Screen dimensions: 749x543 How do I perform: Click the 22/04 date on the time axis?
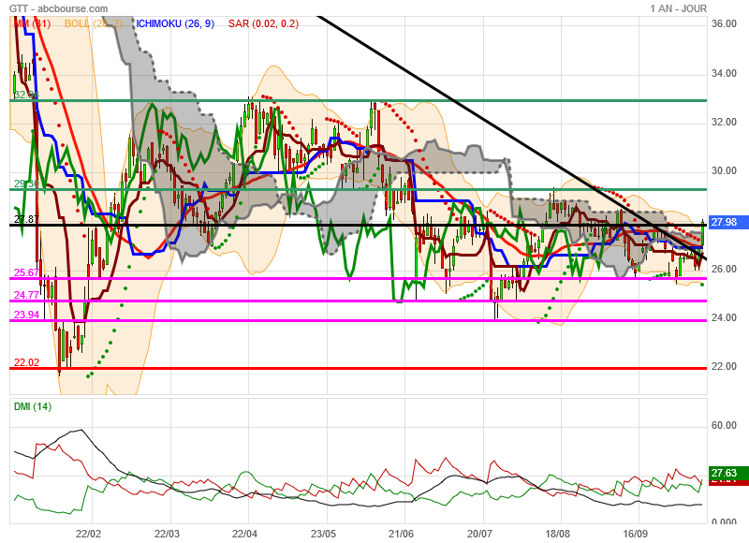(x=245, y=534)
